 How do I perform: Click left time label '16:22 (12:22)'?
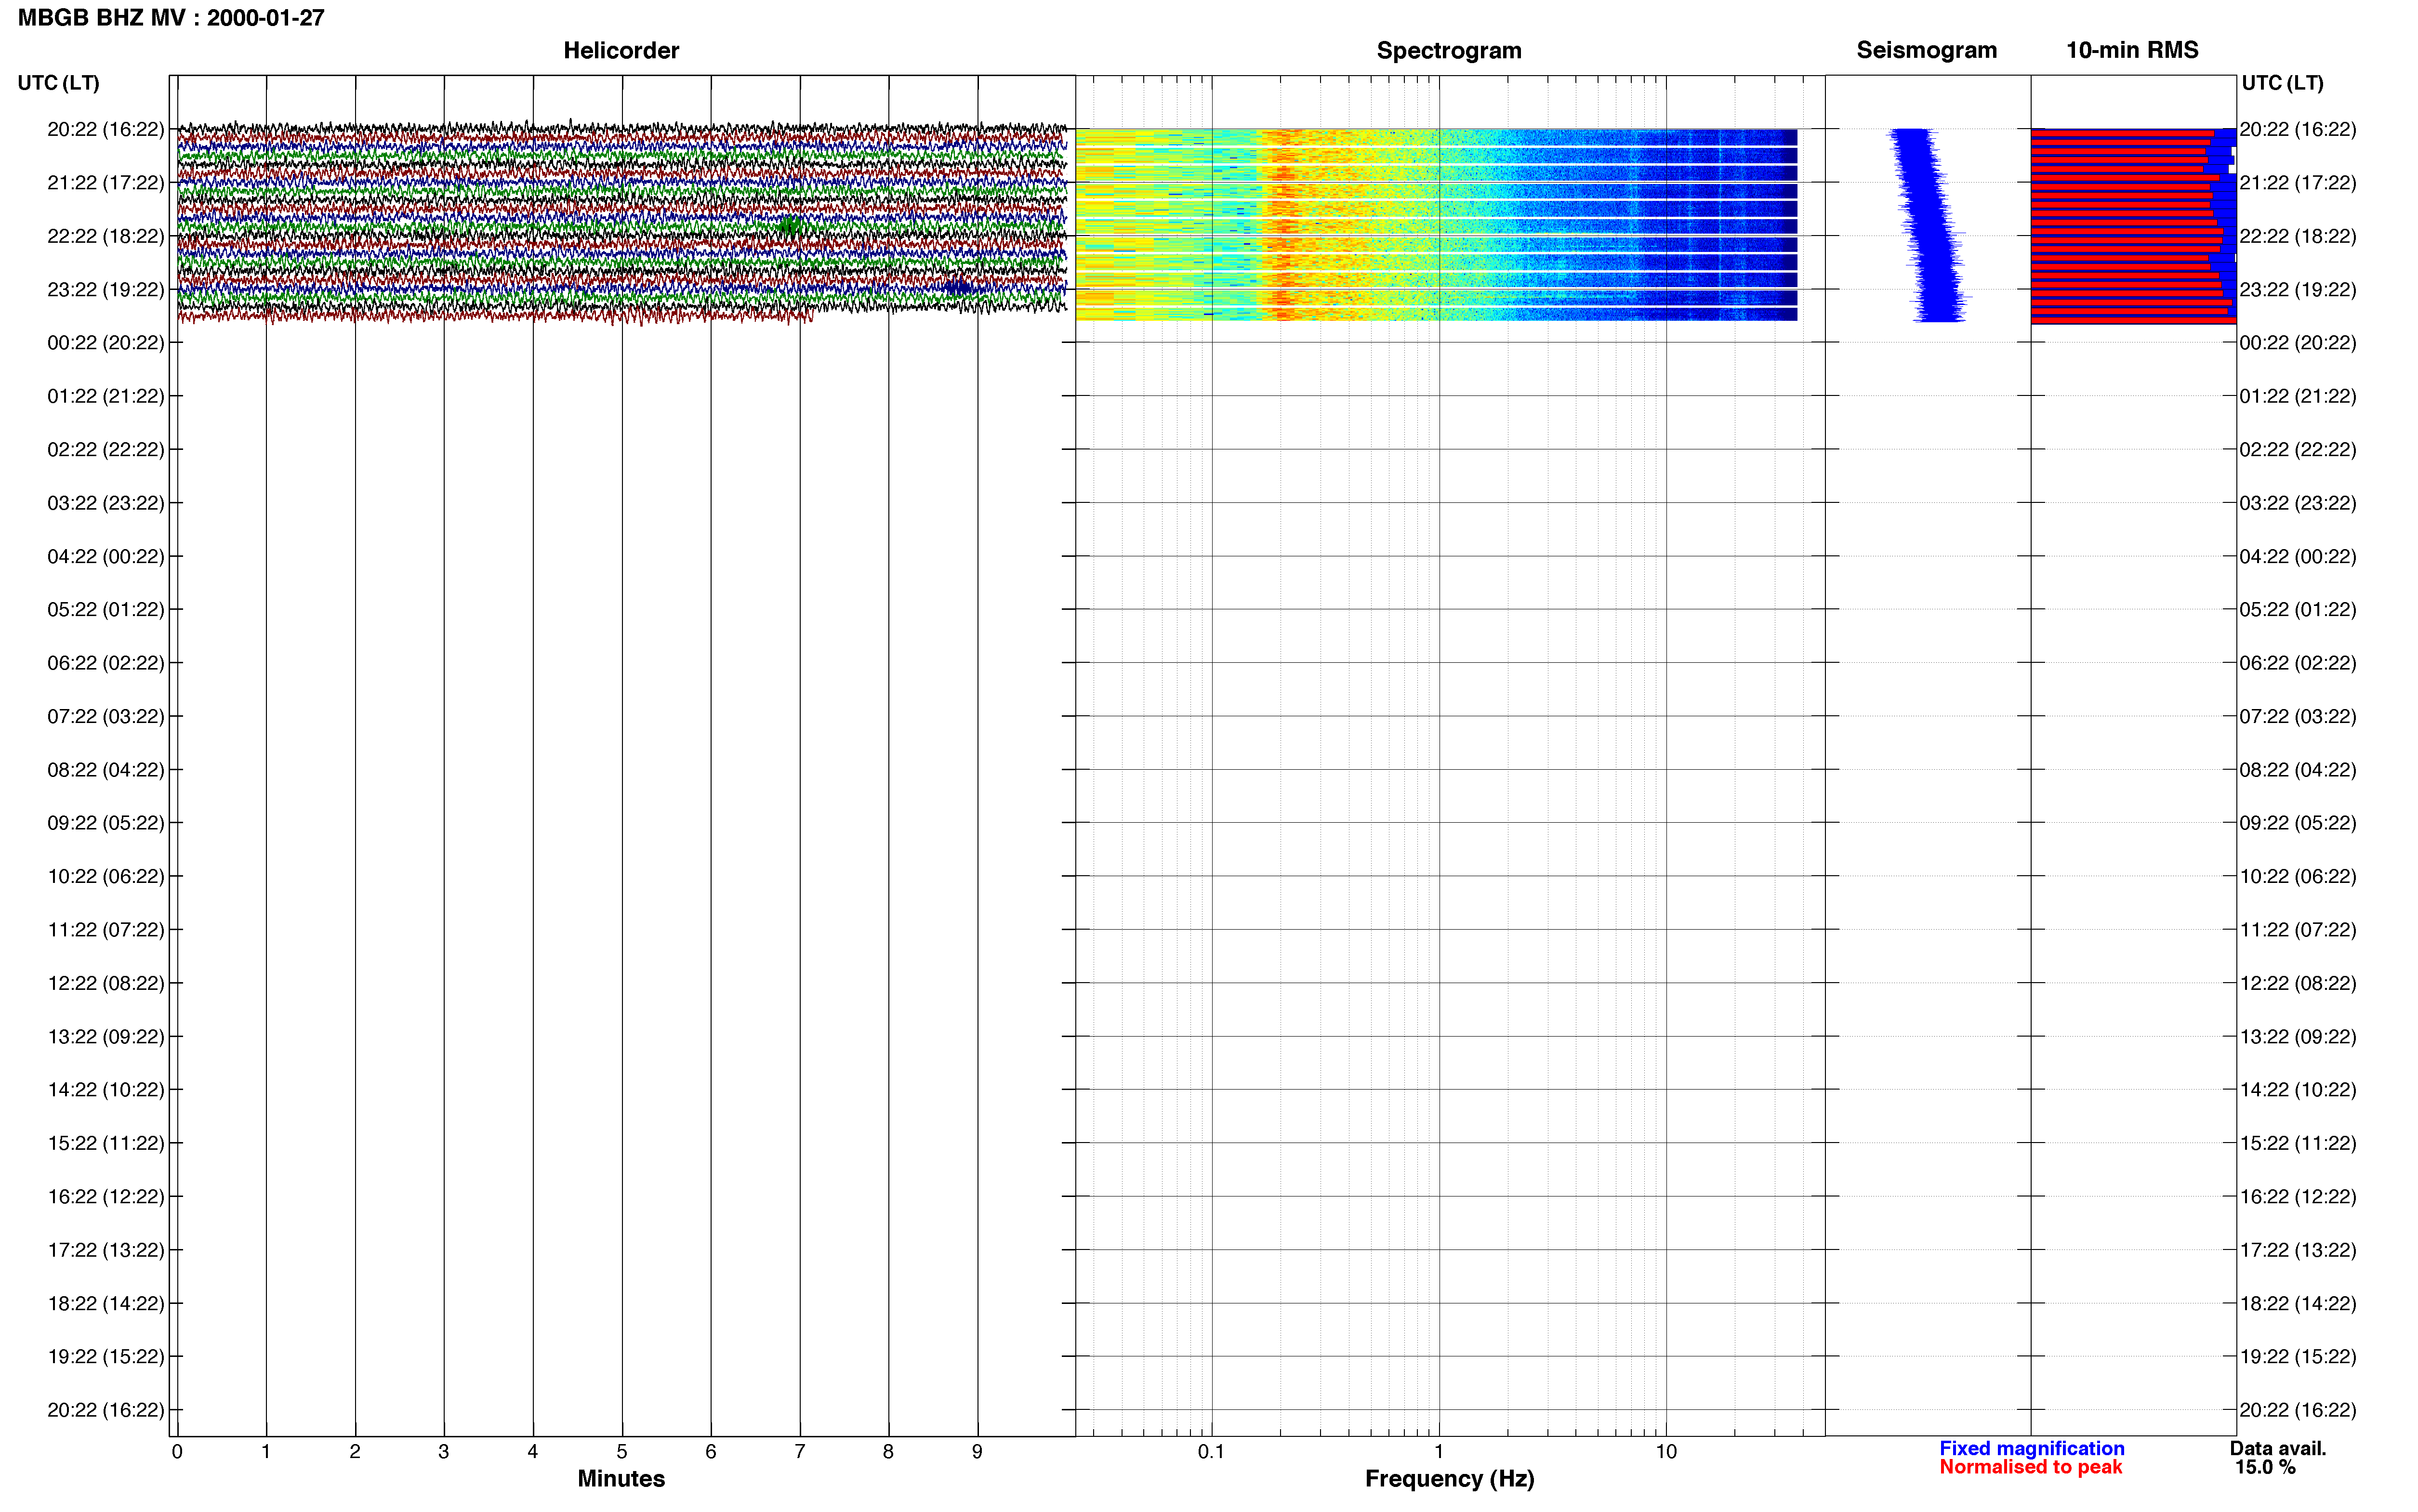(106, 1196)
